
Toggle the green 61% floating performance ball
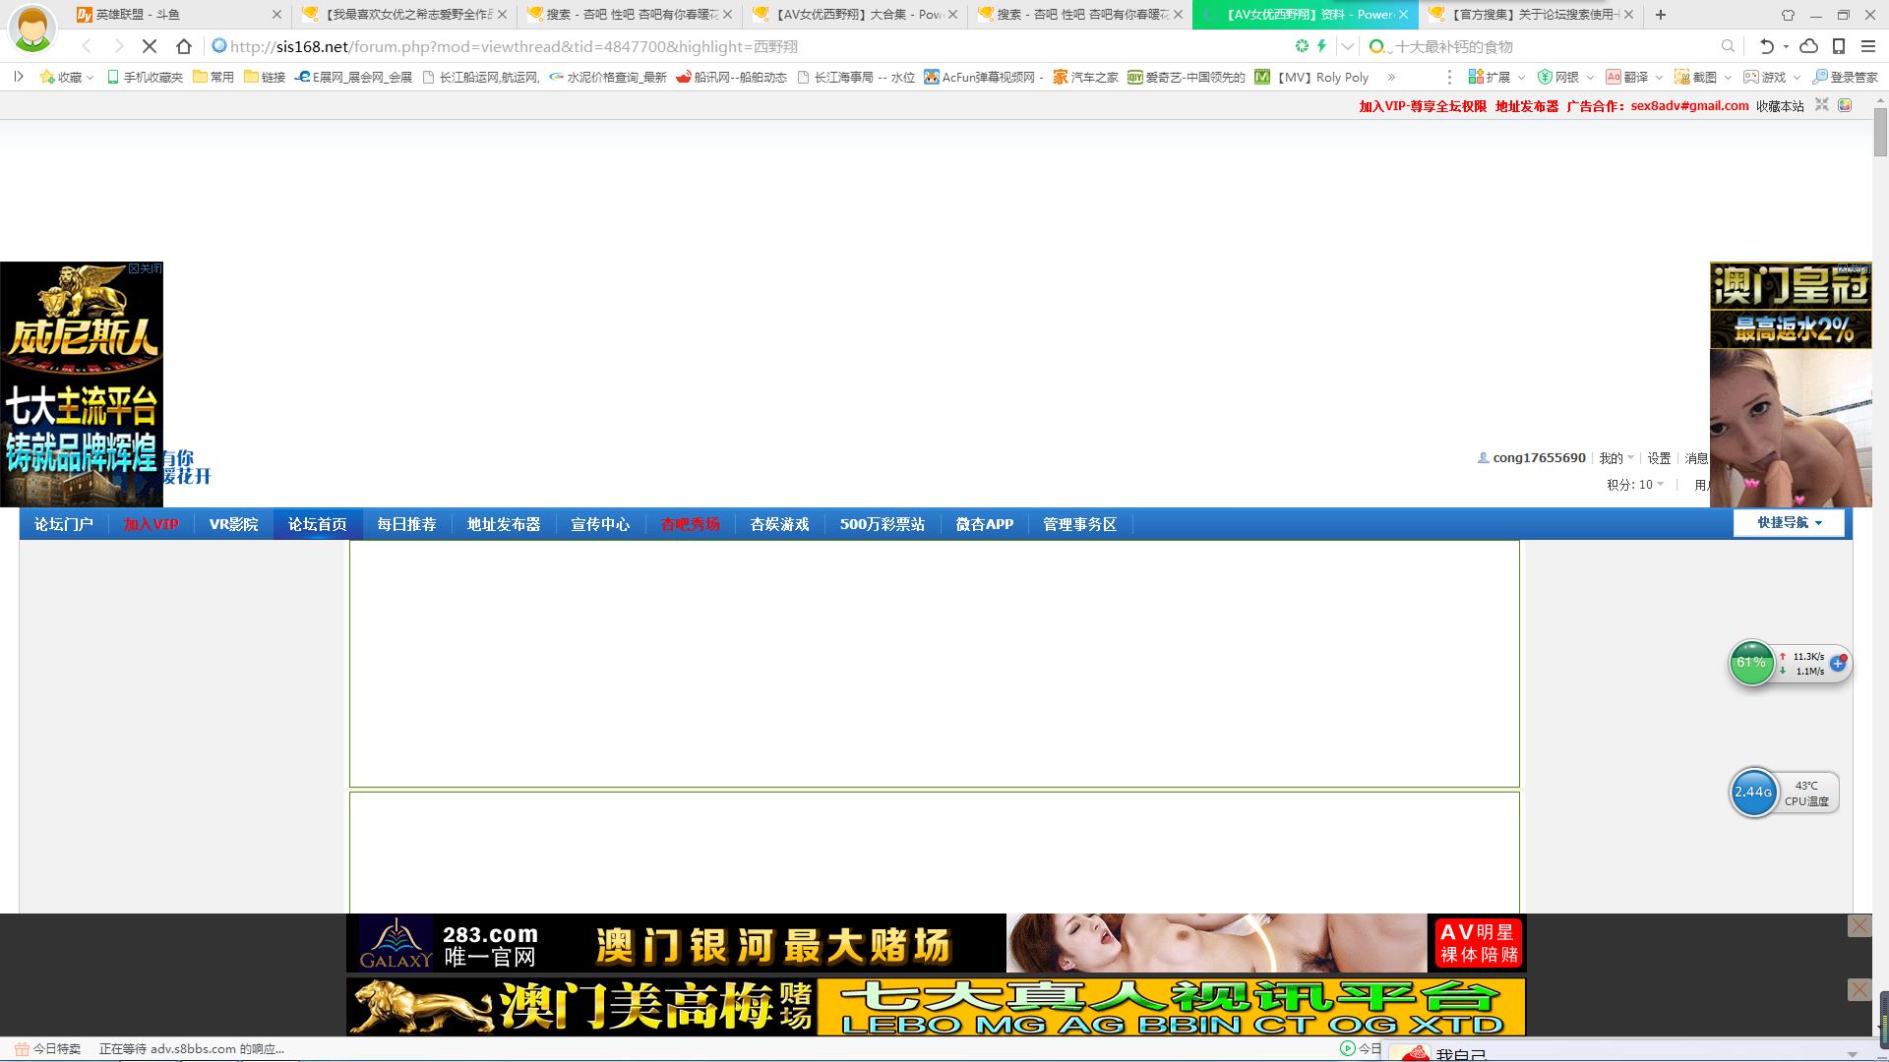click(1751, 663)
